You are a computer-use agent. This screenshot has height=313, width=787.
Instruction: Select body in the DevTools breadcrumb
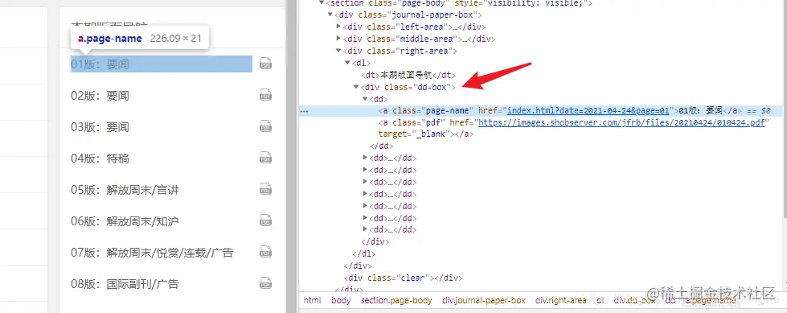(342, 300)
